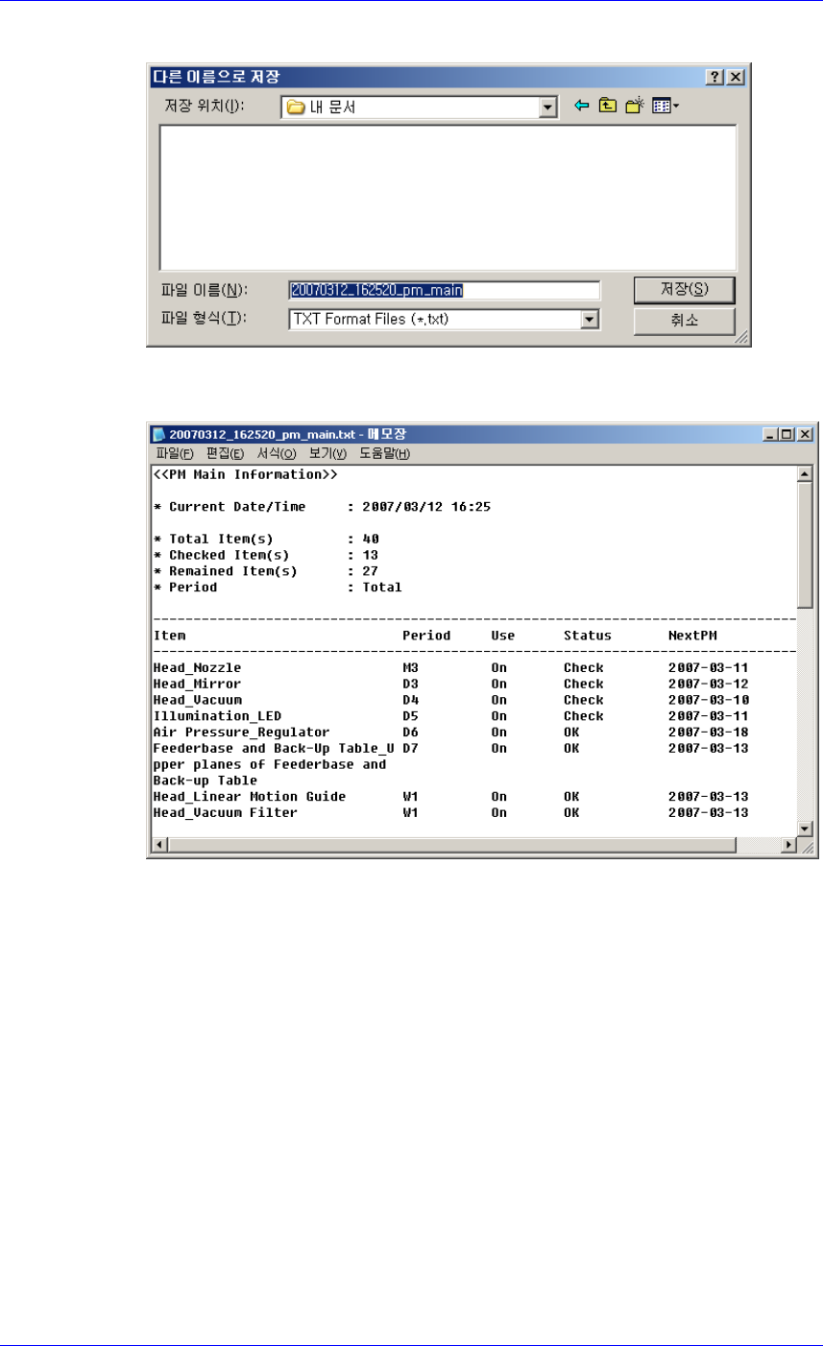Image resolution: width=823 pixels, height=1346 pixels.
Task: Click the help question mark button in Save dialog
Action: [x=715, y=76]
